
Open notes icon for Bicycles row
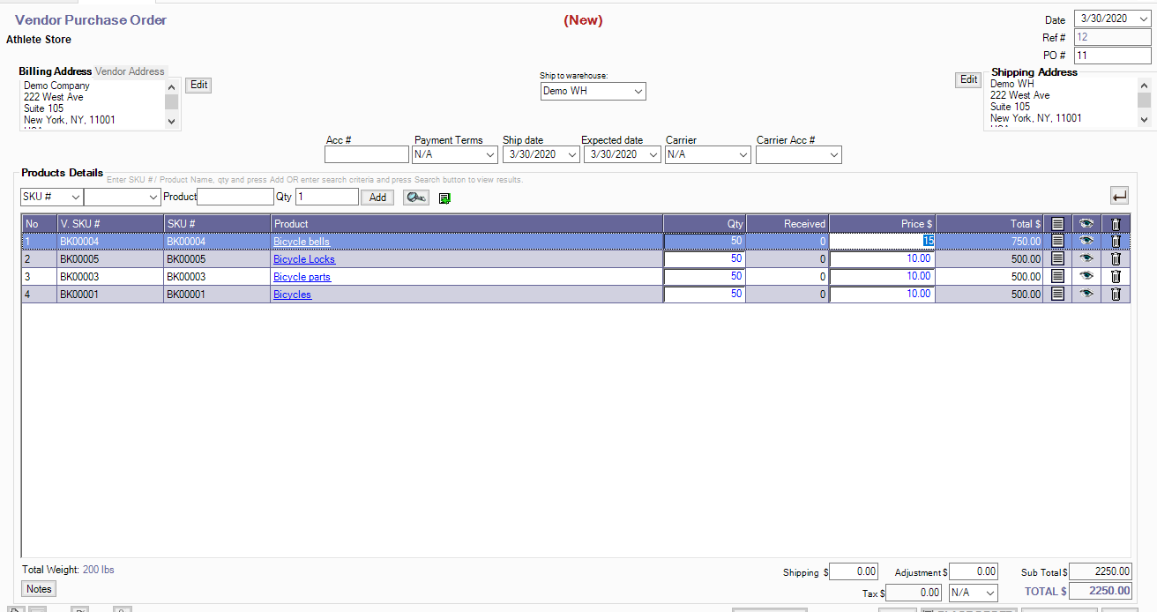point(1058,294)
